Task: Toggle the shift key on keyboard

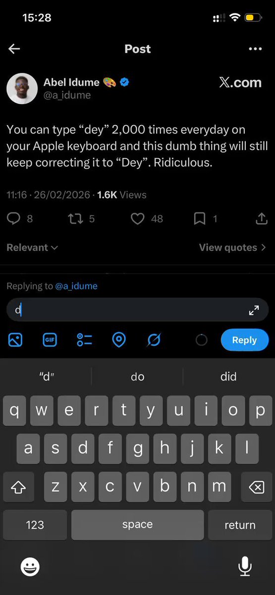Action: [18, 488]
